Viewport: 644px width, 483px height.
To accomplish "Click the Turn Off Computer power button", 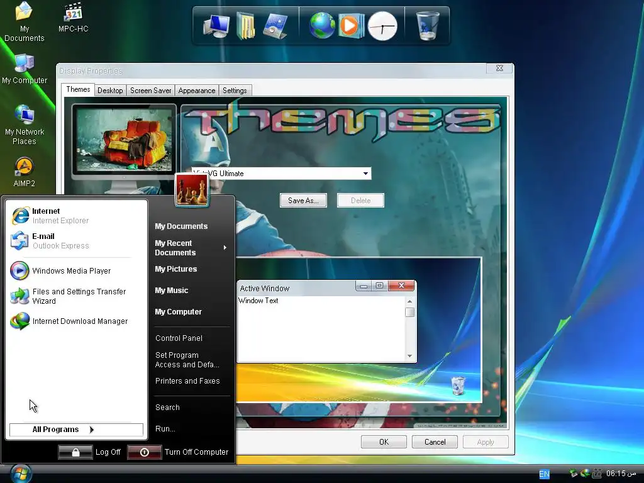I will click(144, 452).
